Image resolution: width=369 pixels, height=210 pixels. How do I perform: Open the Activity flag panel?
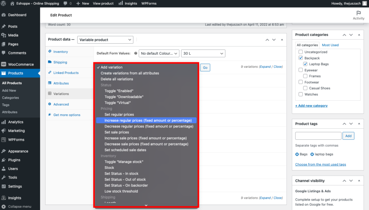tap(359, 15)
